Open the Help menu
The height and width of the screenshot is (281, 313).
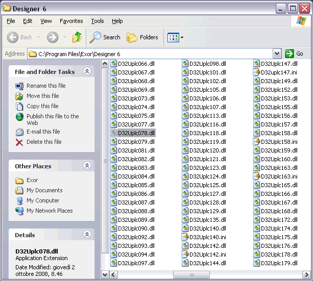click(117, 21)
